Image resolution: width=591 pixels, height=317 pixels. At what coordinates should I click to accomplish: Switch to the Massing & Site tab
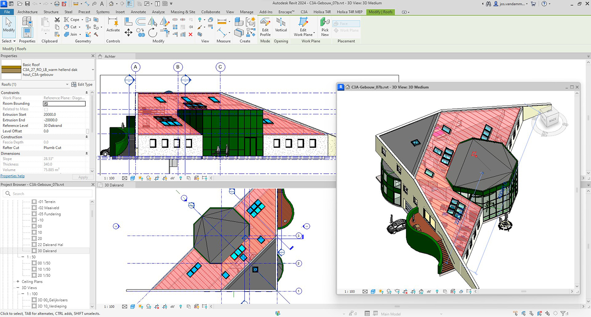click(x=183, y=12)
